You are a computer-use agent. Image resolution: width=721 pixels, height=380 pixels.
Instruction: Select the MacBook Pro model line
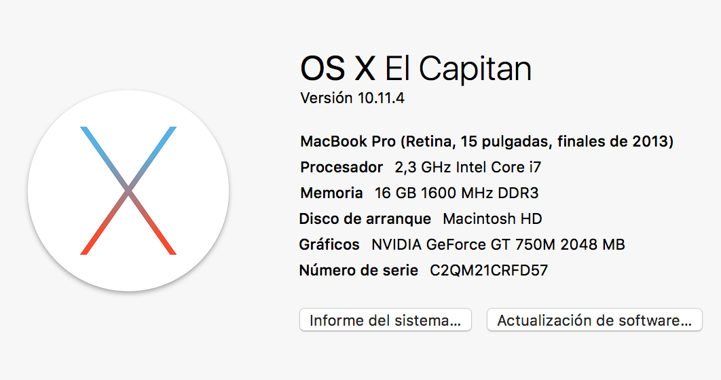(x=486, y=142)
